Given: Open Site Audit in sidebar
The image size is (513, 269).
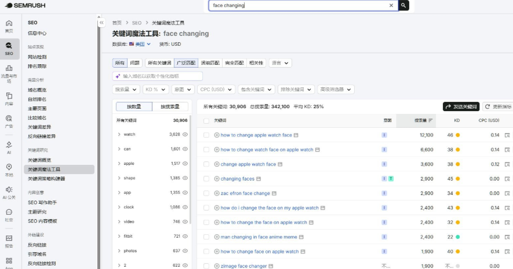Looking at the screenshot, I should pos(37,57).
